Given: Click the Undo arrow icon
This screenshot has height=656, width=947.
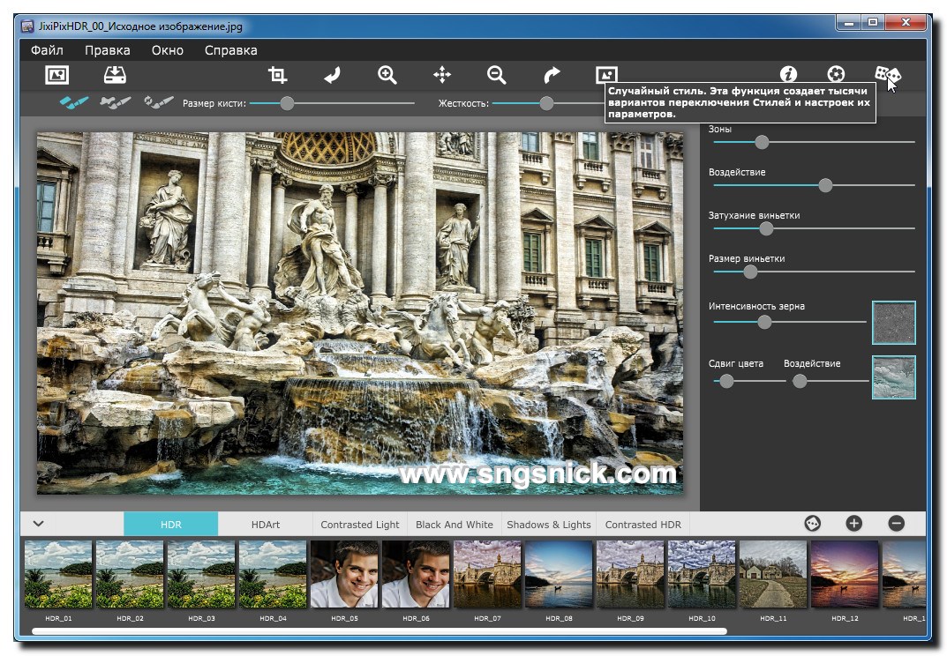Looking at the screenshot, I should point(332,75).
